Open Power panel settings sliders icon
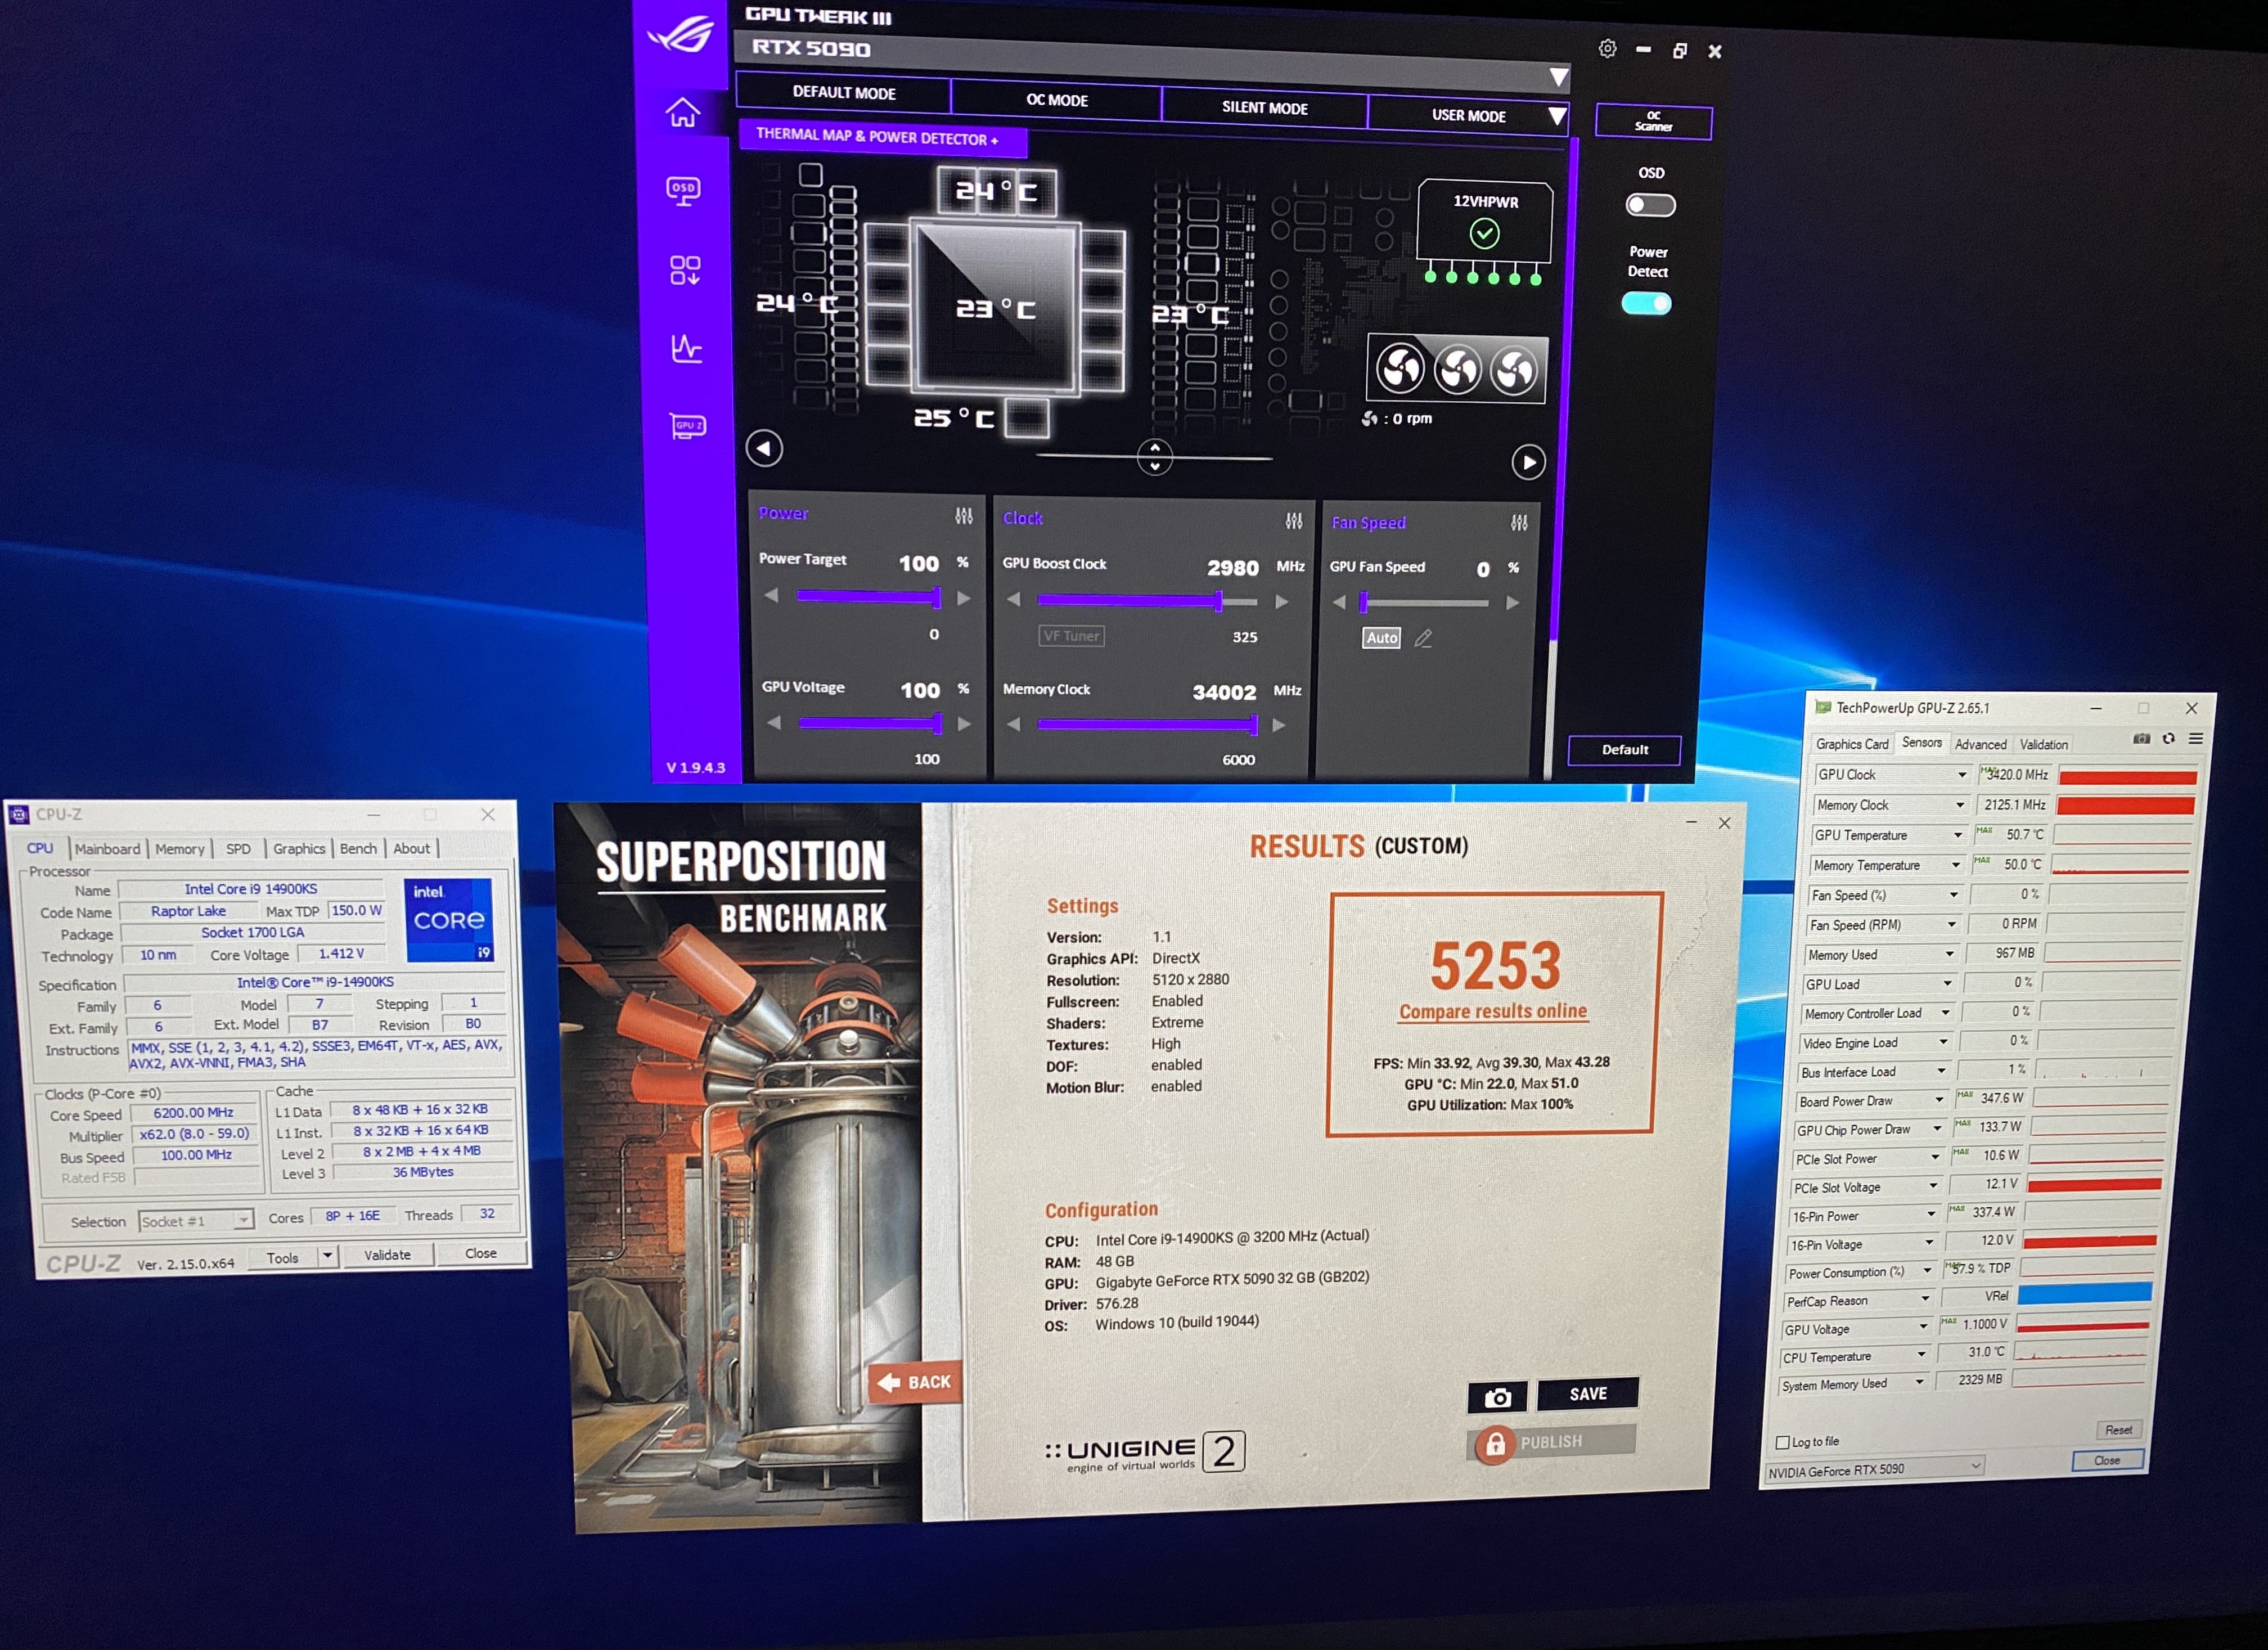 tap(963, 516)
